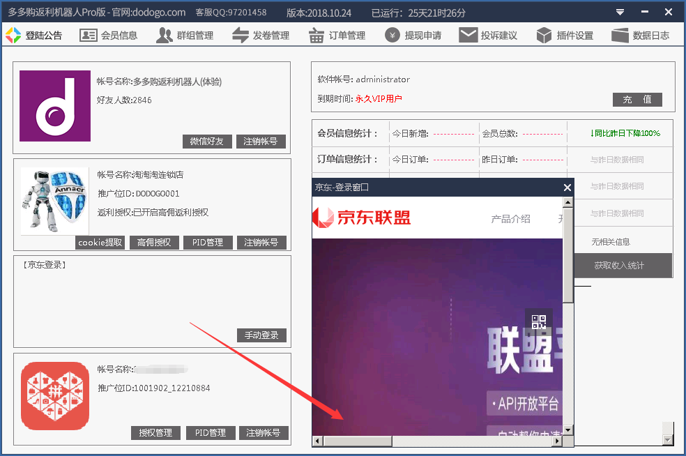This screenshot has width=686, height=456.
Task: Click main window bottom-right scroll down arrow
Action: point(668,440)
